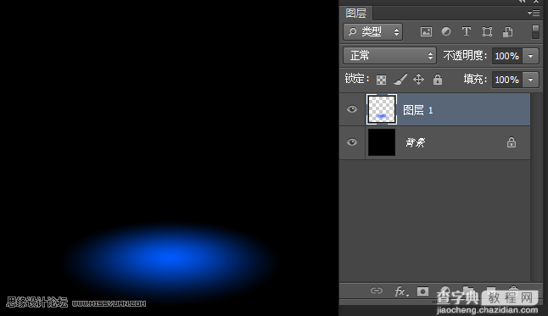Select the 图层 1 layer name

click(418, 110)
